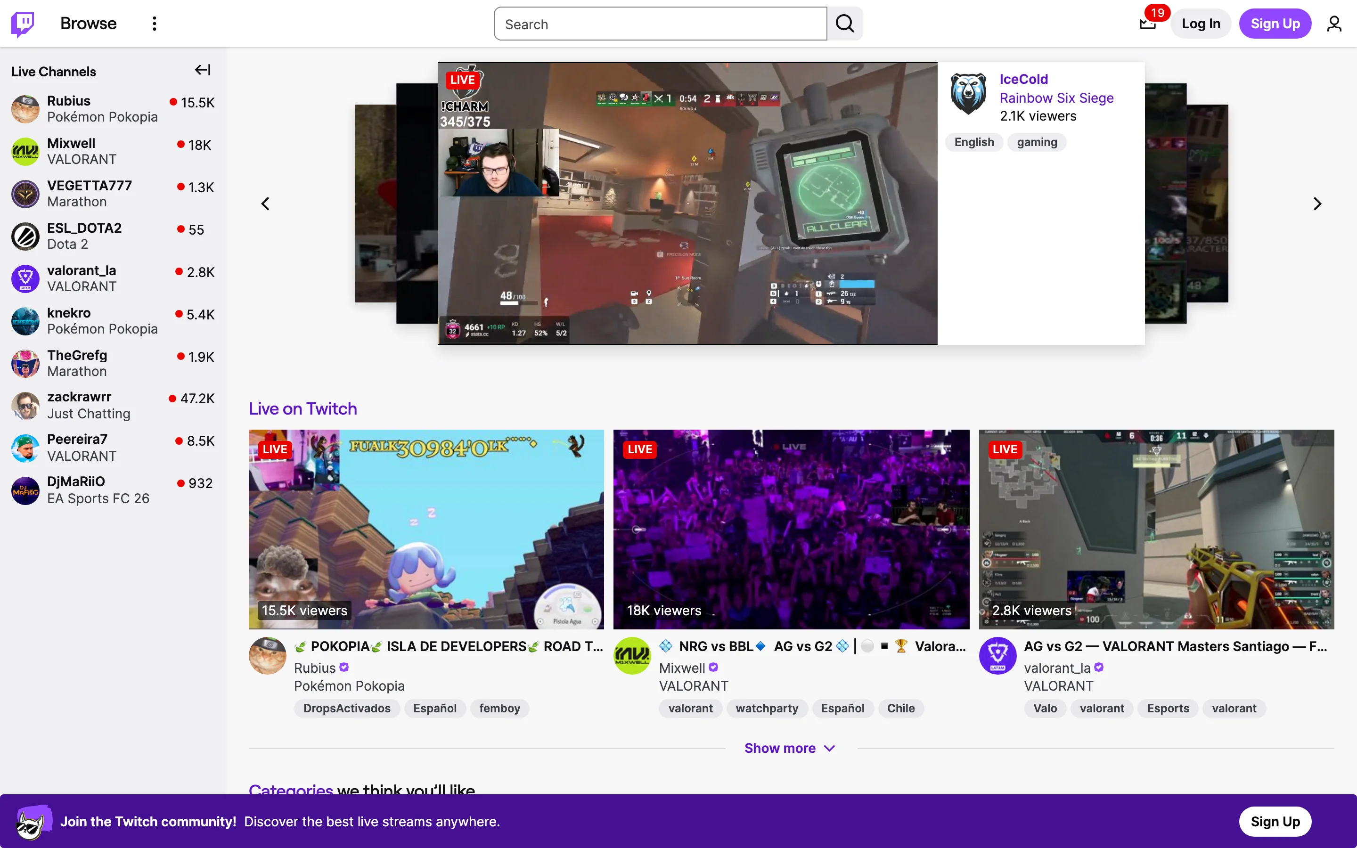
Task: Open the notifications bell with 19 alerts
Action: [1147, 23]
